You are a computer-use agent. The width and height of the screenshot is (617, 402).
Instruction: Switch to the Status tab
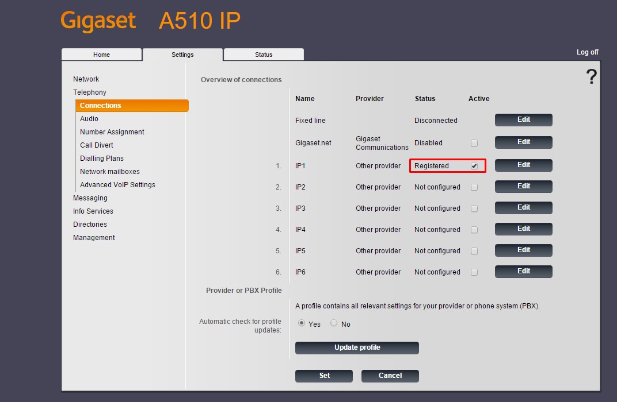point(264,55)
